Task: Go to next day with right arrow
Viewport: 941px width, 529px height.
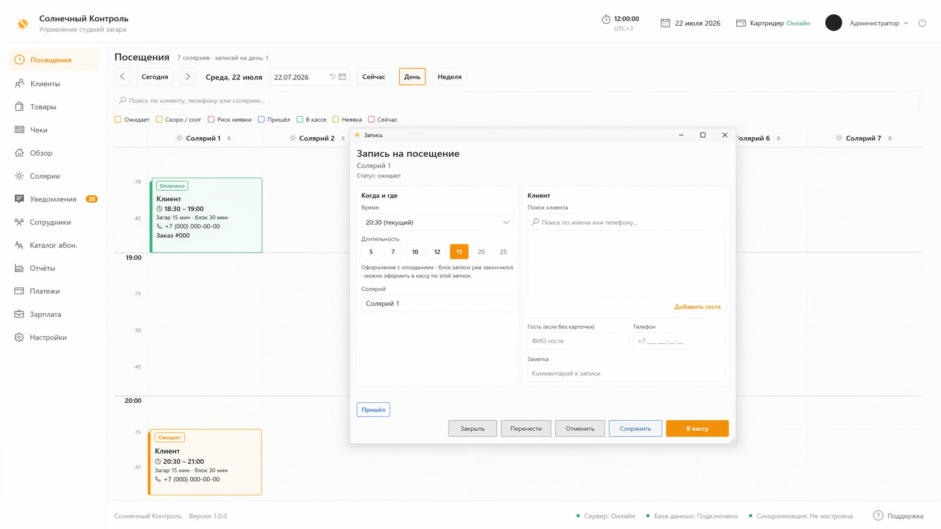Action: pos(187,77)
